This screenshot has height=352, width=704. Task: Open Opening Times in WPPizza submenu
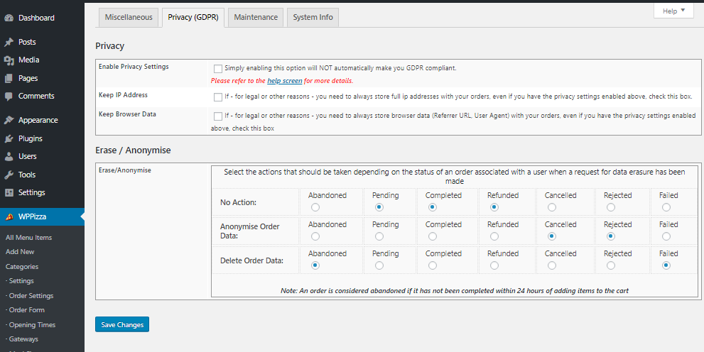pyautogui.click(x=31, y=325)
